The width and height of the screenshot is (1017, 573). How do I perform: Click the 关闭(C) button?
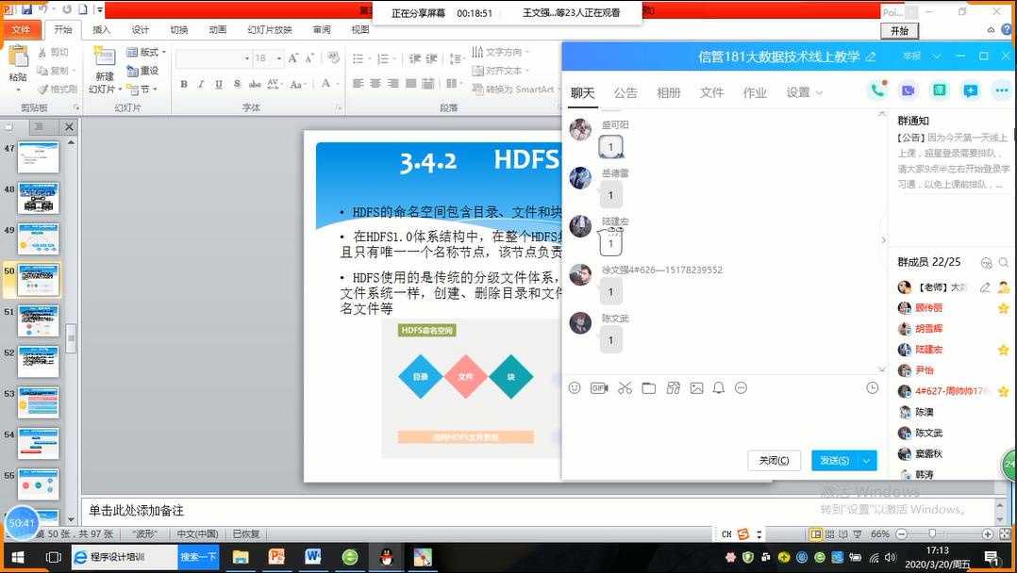774,460
